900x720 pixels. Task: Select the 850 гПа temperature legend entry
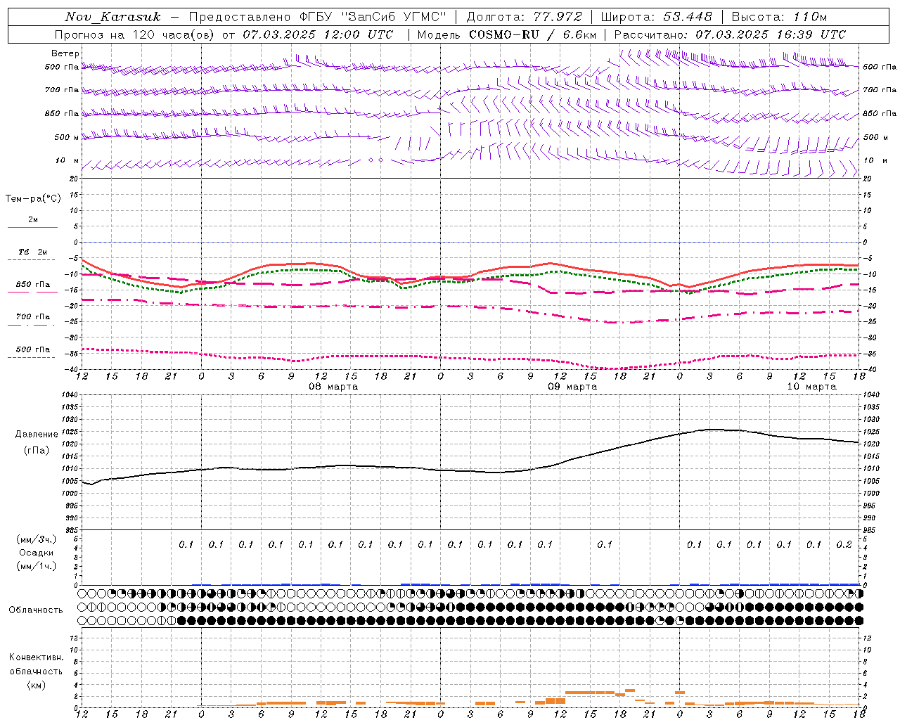point(33,285)
